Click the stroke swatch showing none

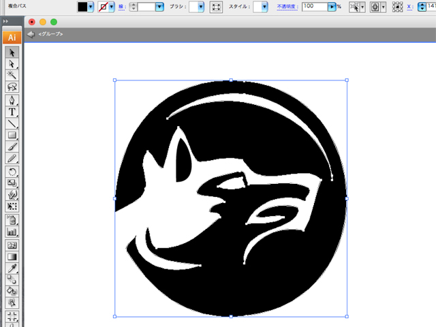point(103,7)
